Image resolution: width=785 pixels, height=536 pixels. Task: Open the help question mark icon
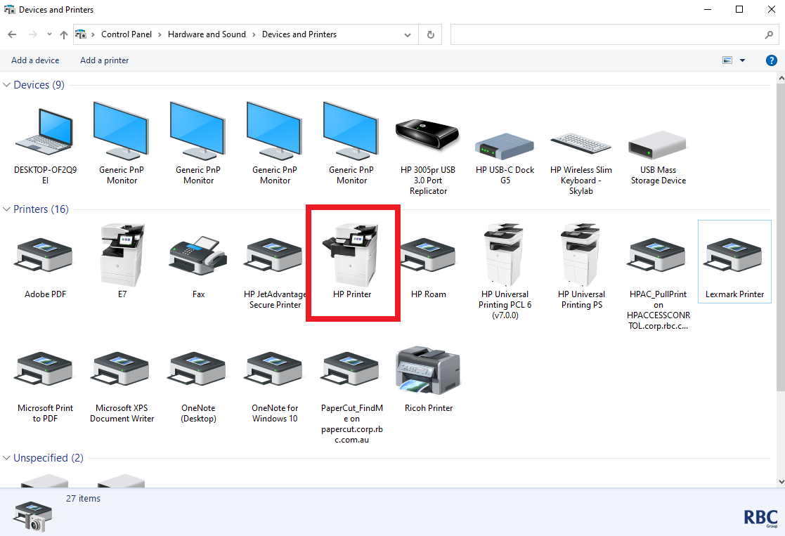[771, 60]
